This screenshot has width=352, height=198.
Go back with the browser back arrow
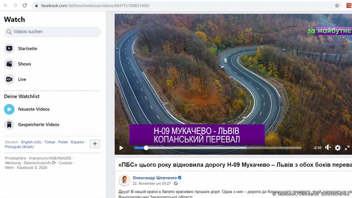coord(6,6)
